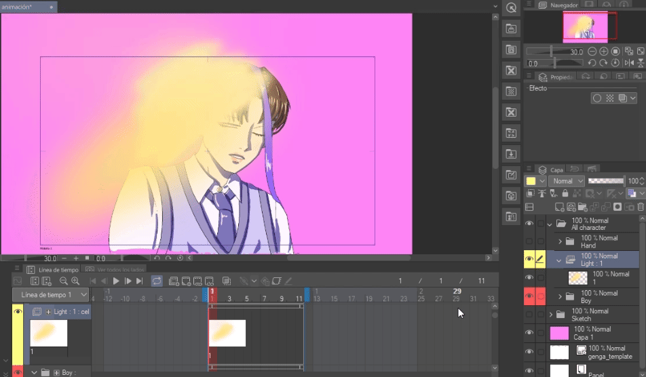Screen dimensions: 646x377
Task: Toggle visibility of the Capa 1 layer
Action: (x=529, y=333)
